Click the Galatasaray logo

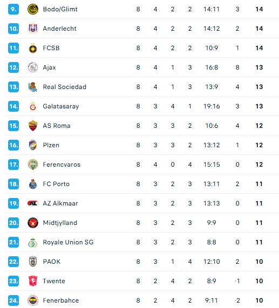coord(33,106)
